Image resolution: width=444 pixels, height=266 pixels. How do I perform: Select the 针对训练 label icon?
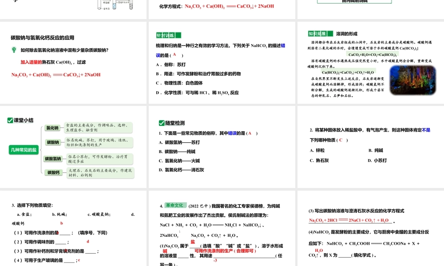tap(165, 35)
